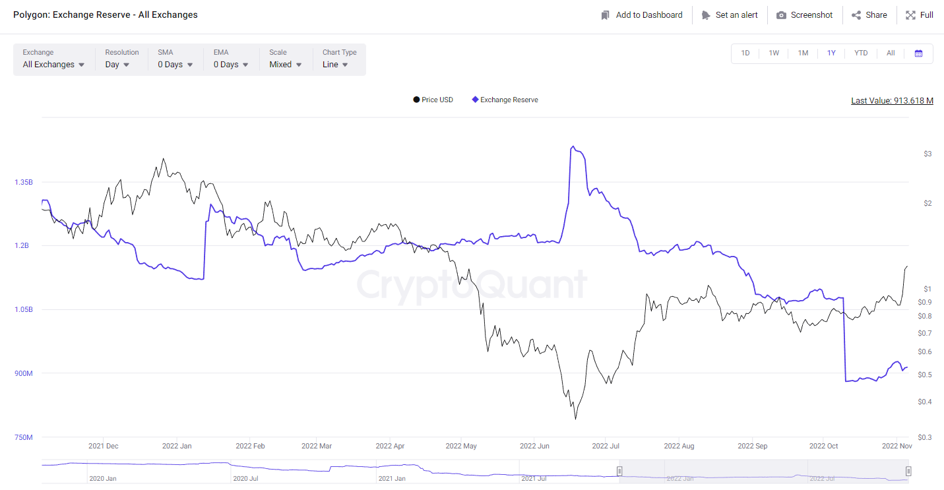Click the Set an alert bell icon
This screenshot has width=944, height=490.
706,15
